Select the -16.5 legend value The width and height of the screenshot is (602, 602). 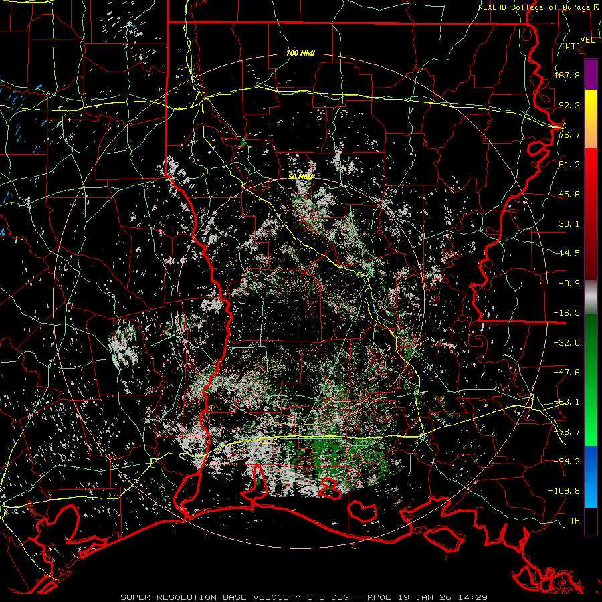(567, 313)
